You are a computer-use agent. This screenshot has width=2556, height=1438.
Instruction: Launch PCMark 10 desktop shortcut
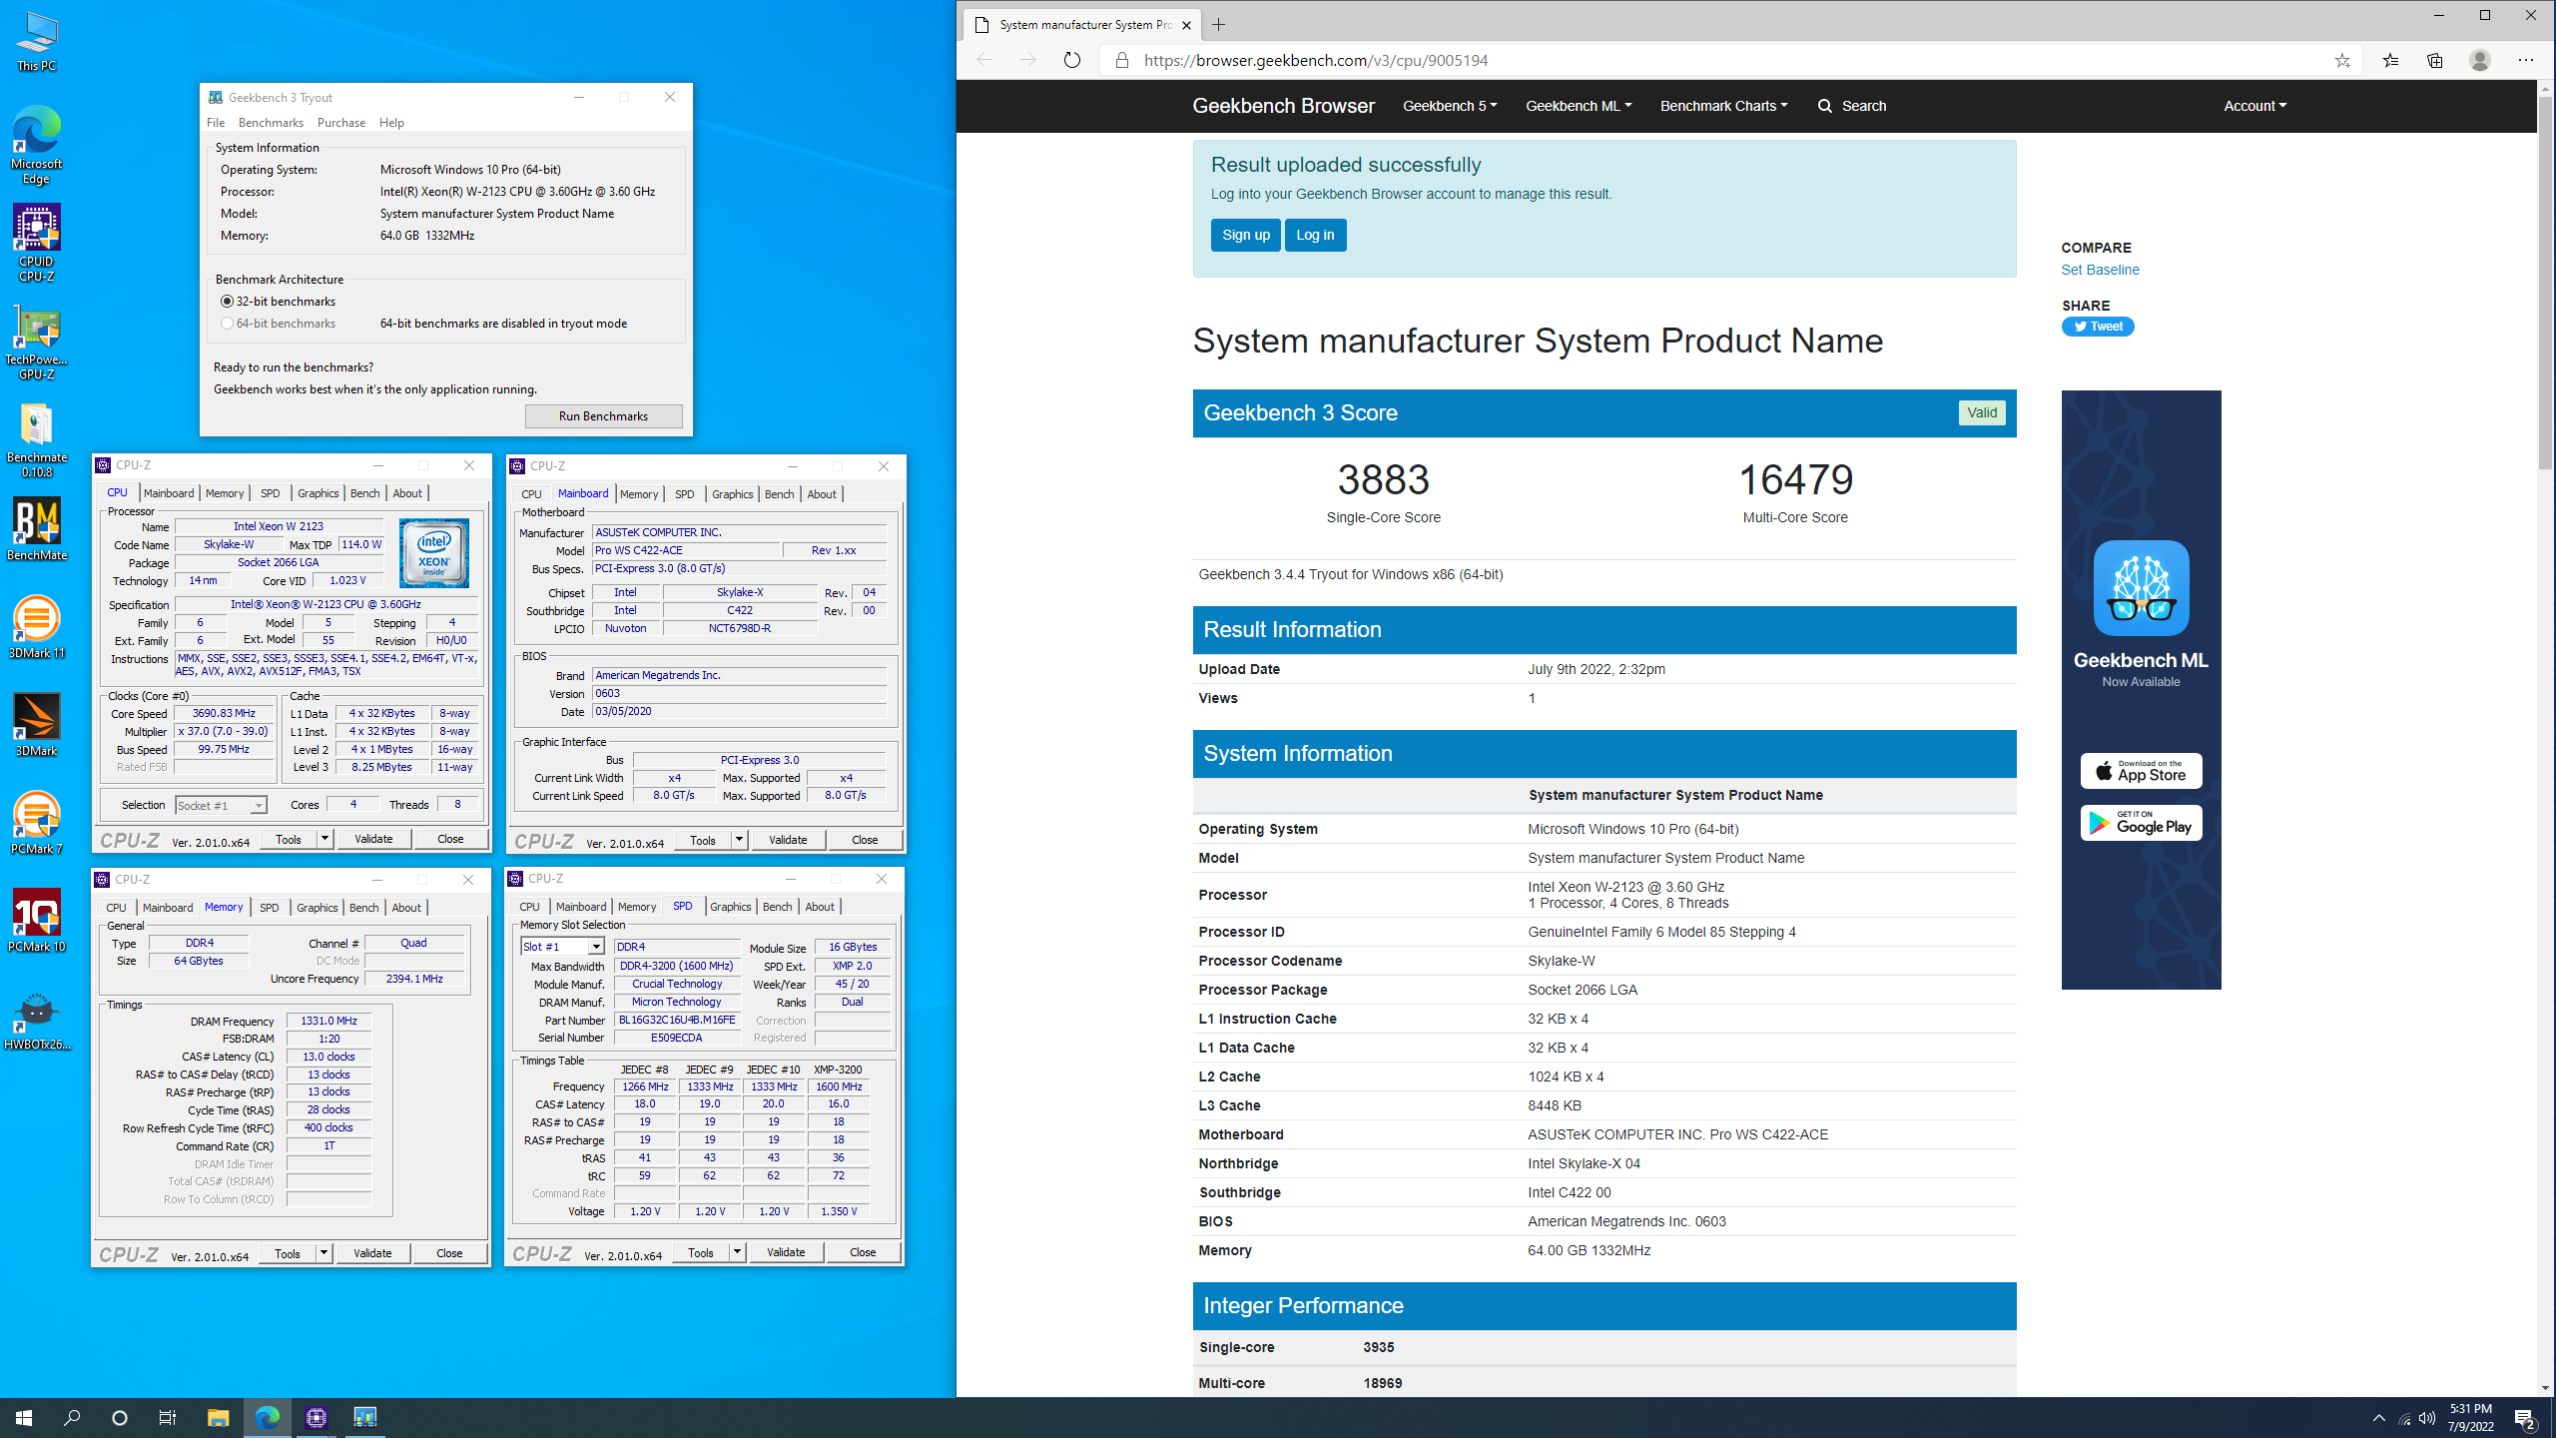36,921
